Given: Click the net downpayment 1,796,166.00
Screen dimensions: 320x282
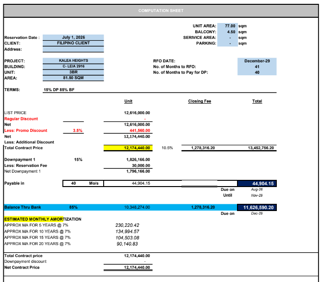Looking at the screenshot, I should tap(138, 171).
